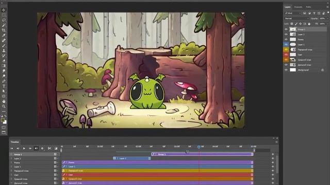Toggle visibility of the red-labeled layer
The image size is (330, 185).
tap(286, 55)
